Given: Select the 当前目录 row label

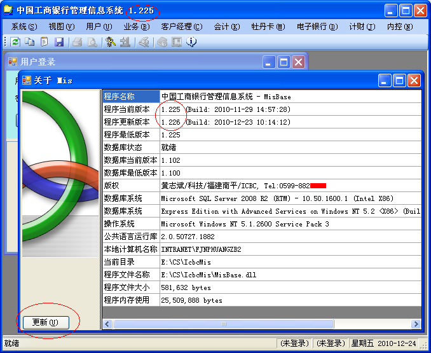Looking at the screenshot, I should coord(131,262).
